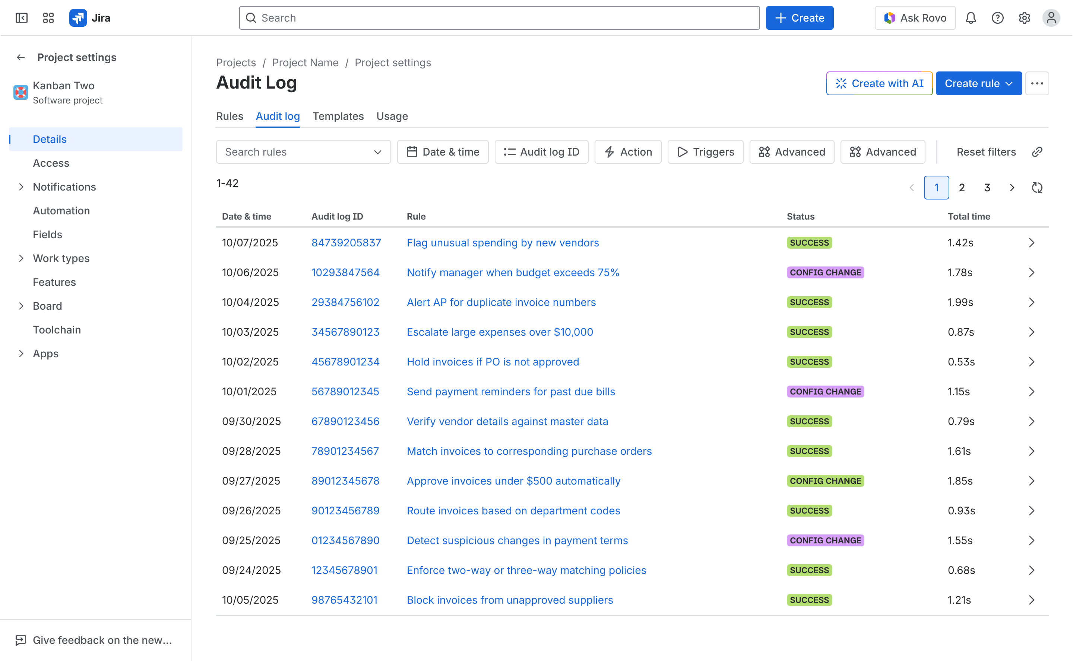
Task: Copy filters link using chain icon
Action: coord(1037,152)
